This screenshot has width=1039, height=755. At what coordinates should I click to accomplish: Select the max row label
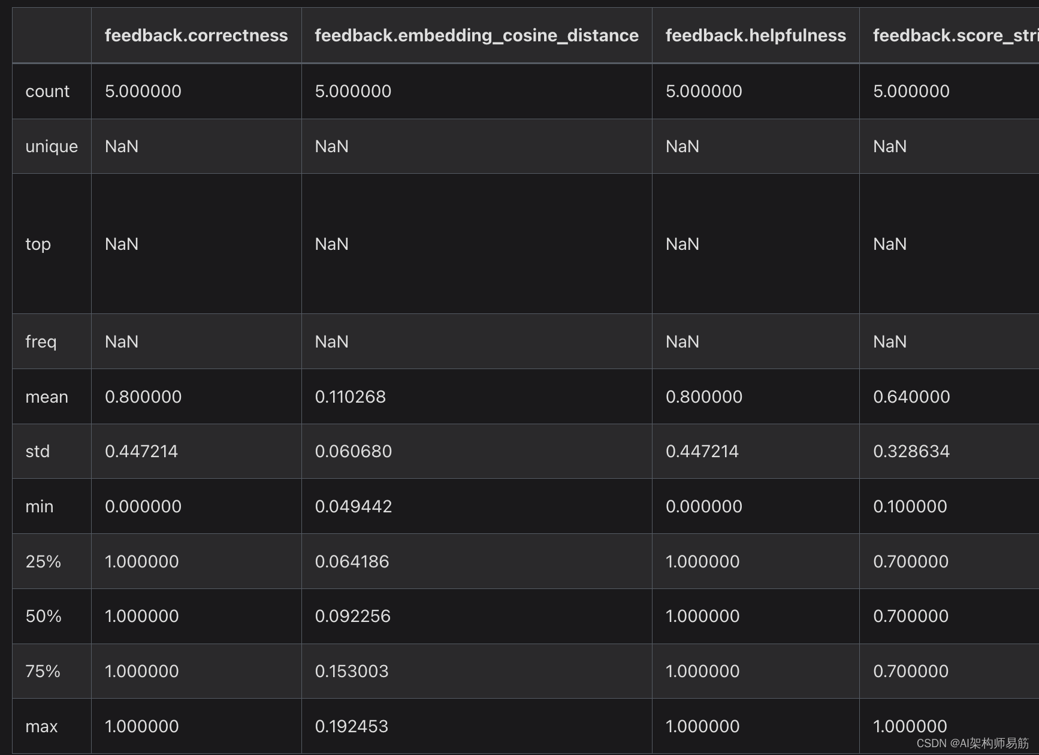click(41, 726)
